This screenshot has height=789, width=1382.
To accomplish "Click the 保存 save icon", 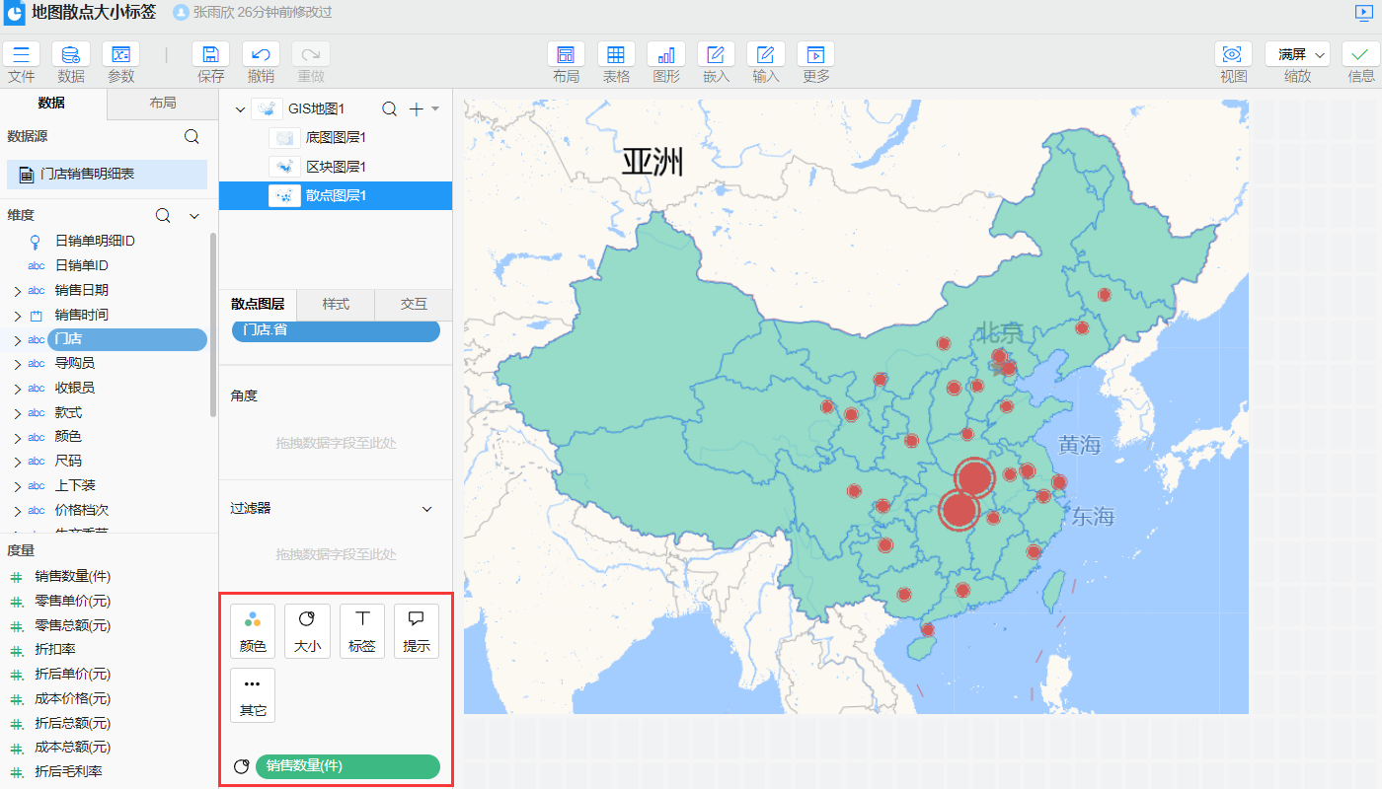I will tap(210, 54).
